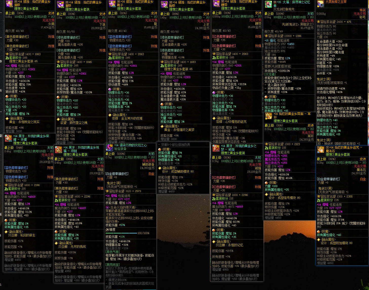Click the [黑色气息] effect heading
Screen dimensions: 369x290
click(x=113, y=252)
